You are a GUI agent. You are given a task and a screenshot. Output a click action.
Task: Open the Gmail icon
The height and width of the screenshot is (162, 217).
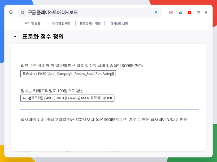(171, 13)
